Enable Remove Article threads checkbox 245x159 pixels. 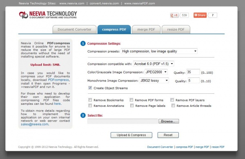click(173, 106)
